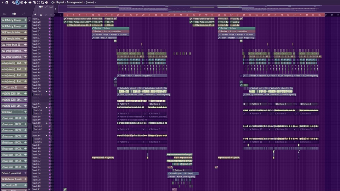Collapse Track 55 group
Image resolution: width=340 pixels, height=191 pixels.
click(x=46, y=107)
